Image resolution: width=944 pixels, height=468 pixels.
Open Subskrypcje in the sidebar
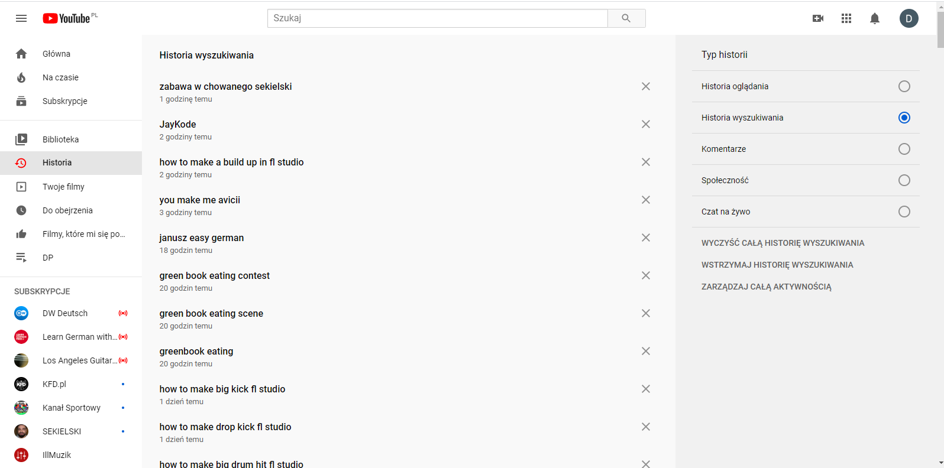pos(64,101)
